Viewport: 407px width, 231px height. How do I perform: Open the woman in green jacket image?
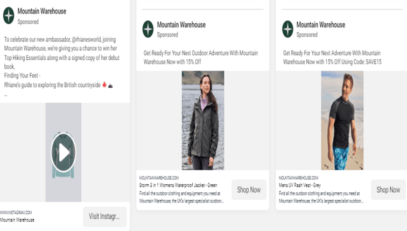203,121
